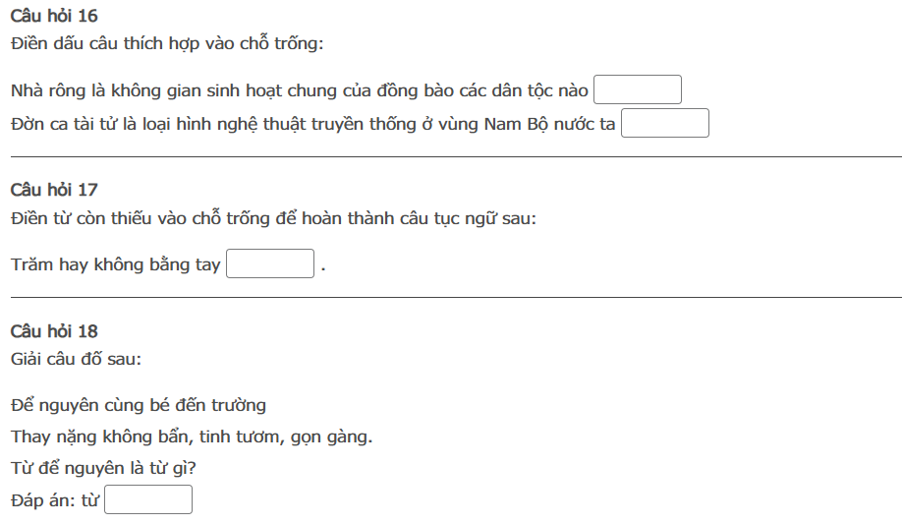Click the riddle line starting "Thay nặng không bẩn"
This screenshot has height=524, width=902.
click(x=192, y=437)
